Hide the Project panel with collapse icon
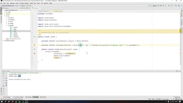 [29, 8]
